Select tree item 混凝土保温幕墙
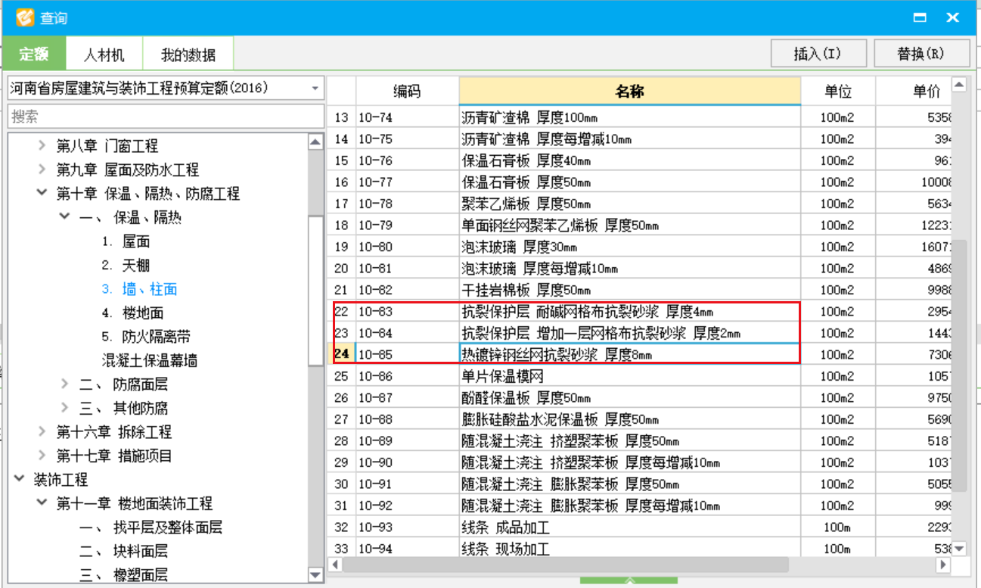This screenshot has height=588, width=981. (150, 361)
